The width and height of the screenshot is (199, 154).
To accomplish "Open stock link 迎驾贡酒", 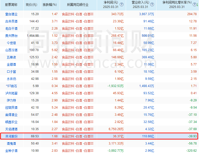I will (x=11, y=108).
